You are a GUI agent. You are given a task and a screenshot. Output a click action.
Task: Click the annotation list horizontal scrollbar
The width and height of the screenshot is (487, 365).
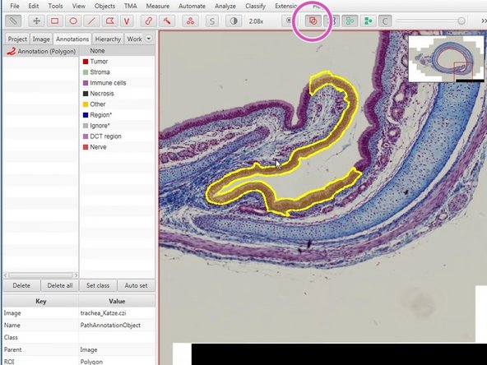tap(41, 275)
